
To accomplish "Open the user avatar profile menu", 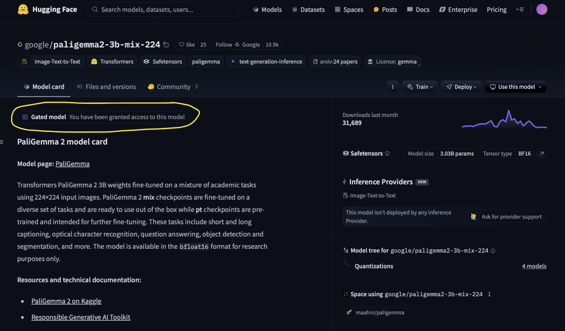I will 542,9.
